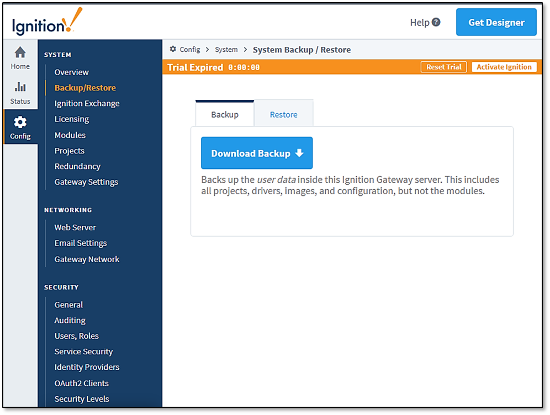This screenshot has width=550, height=415.
Task: Select Backup/Restore in the System menu
Action: click(x=85, y=88)
